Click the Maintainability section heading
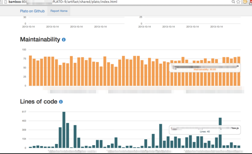This screenshot has width=252, height=154. click(40, 40)
